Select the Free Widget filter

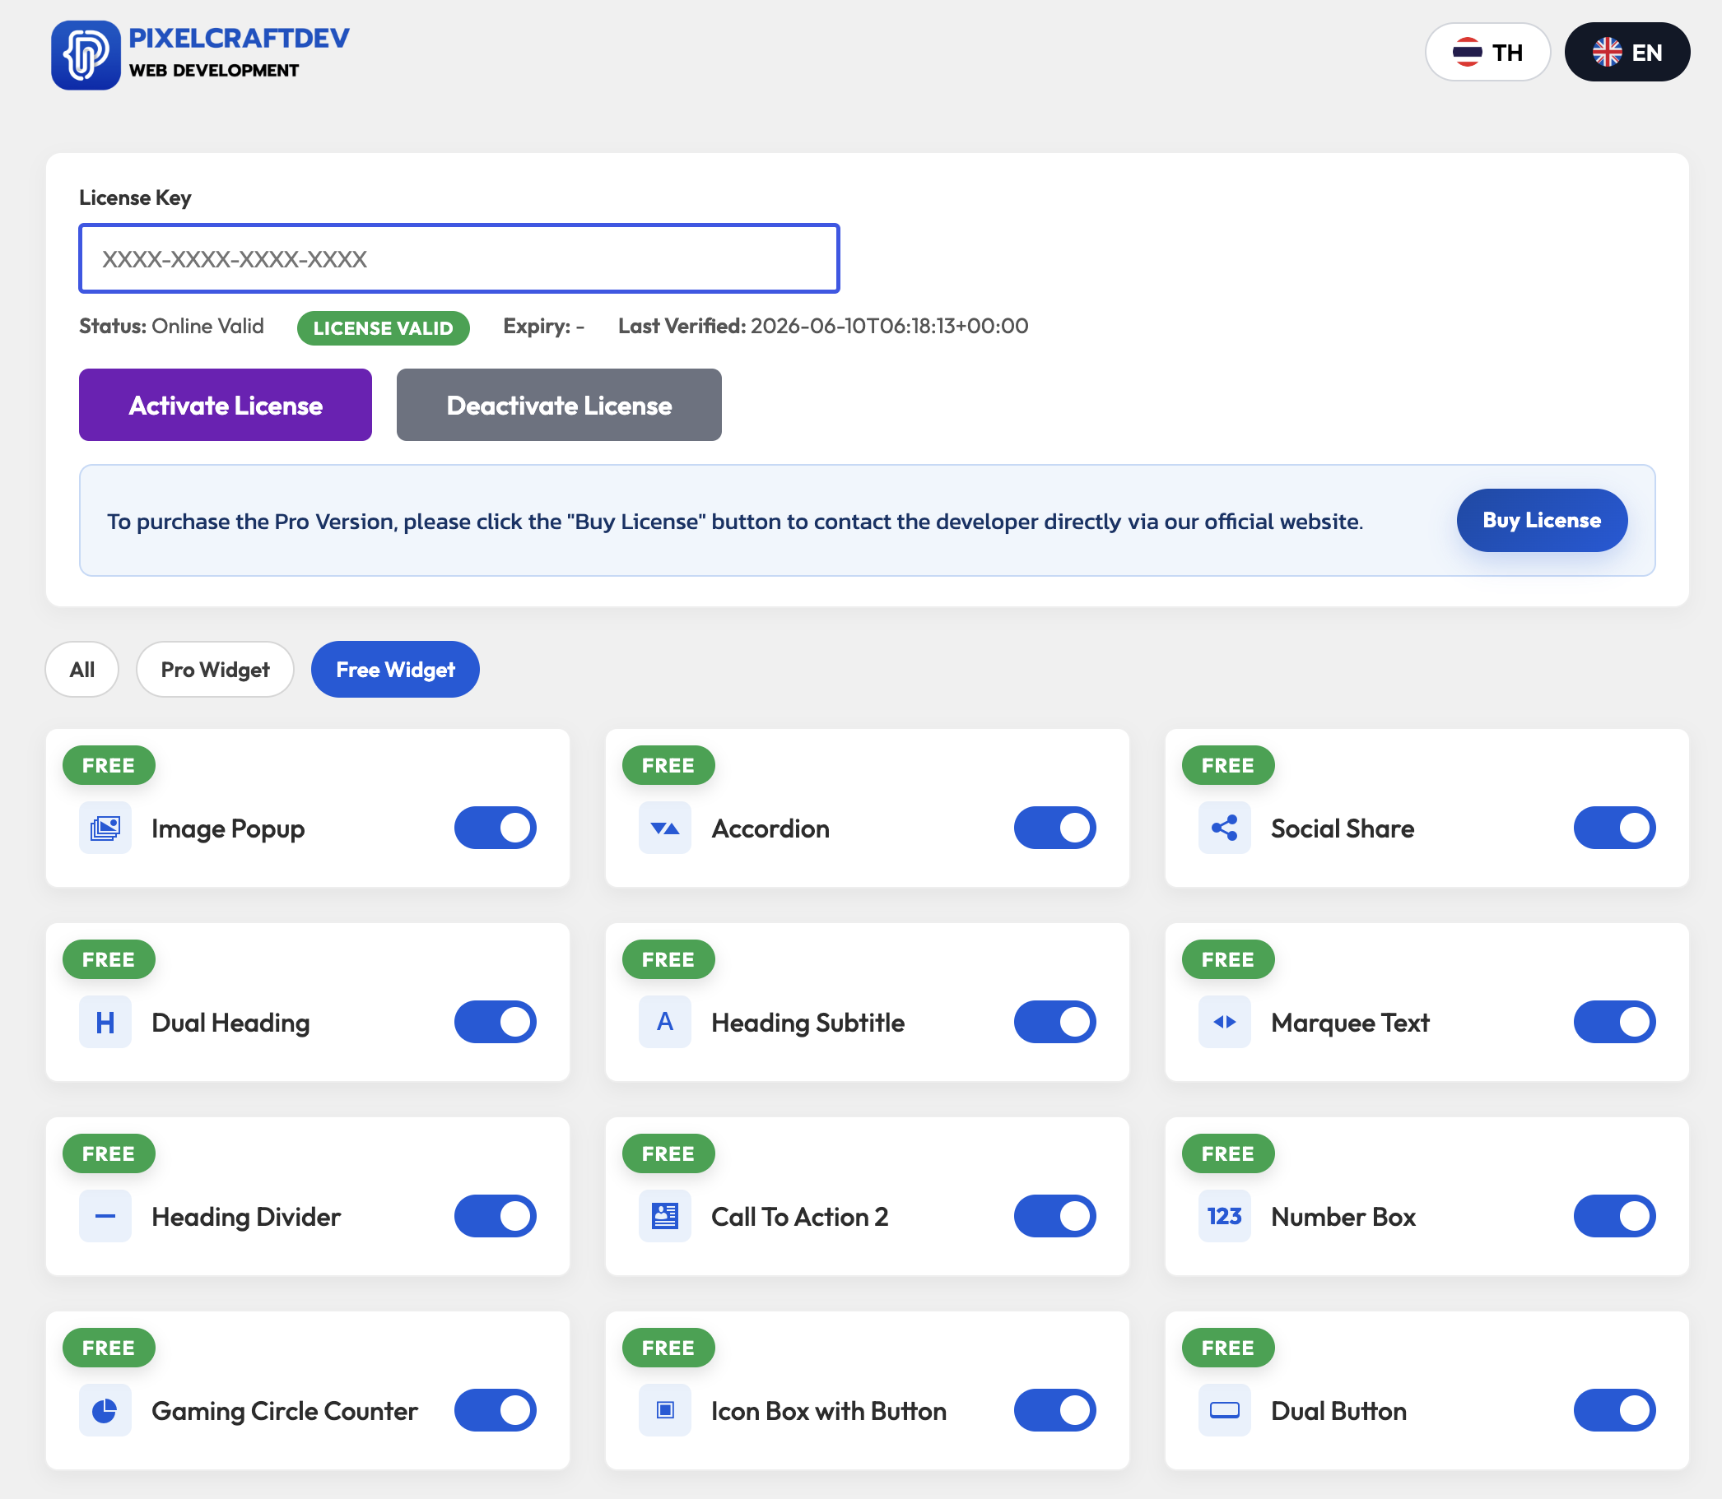click(395, 669)
